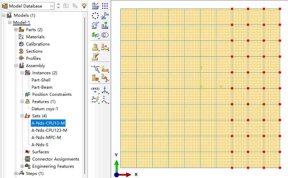Select the Radial Pattern tool icon

(95, 16)
